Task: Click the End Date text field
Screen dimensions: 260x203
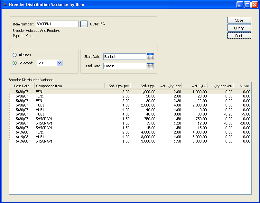Action: pos(124,66)
